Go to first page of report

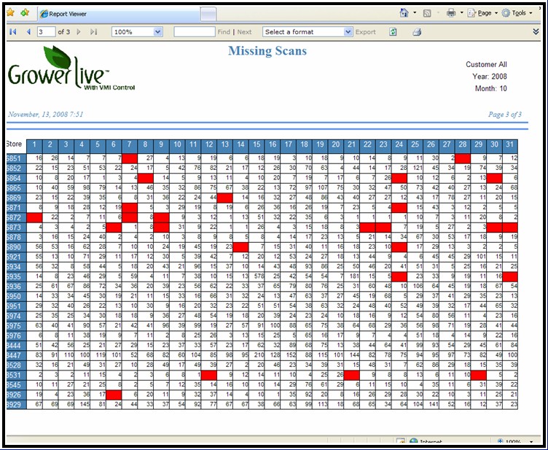(13, 32)
